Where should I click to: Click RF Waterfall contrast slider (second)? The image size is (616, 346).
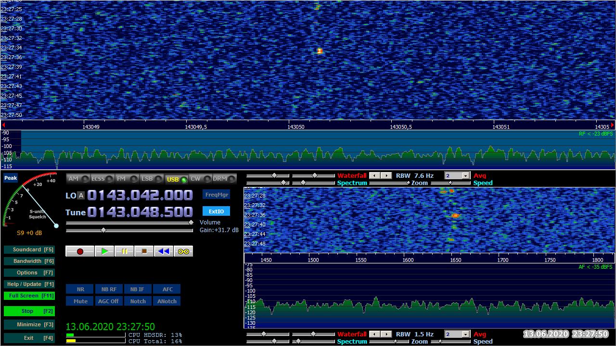coord(313,176)
